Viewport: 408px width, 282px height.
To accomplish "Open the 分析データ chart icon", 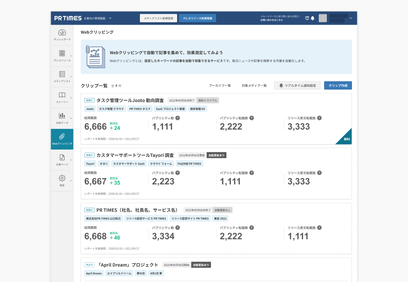I will click(62, 115).
